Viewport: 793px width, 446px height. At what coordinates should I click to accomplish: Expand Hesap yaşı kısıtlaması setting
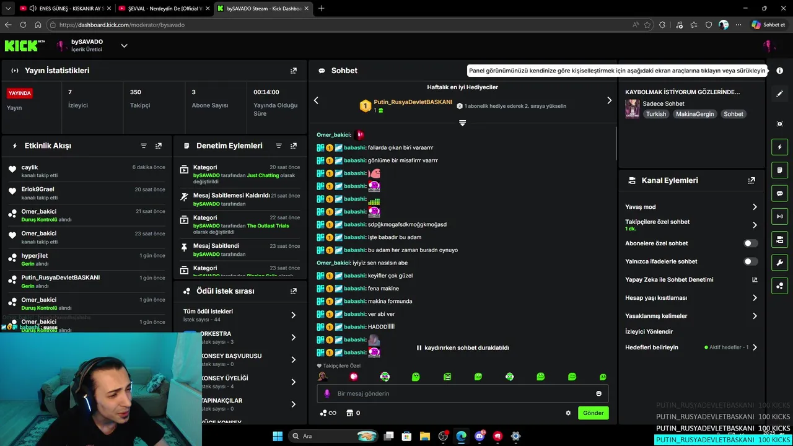click(x=691, y=298)
